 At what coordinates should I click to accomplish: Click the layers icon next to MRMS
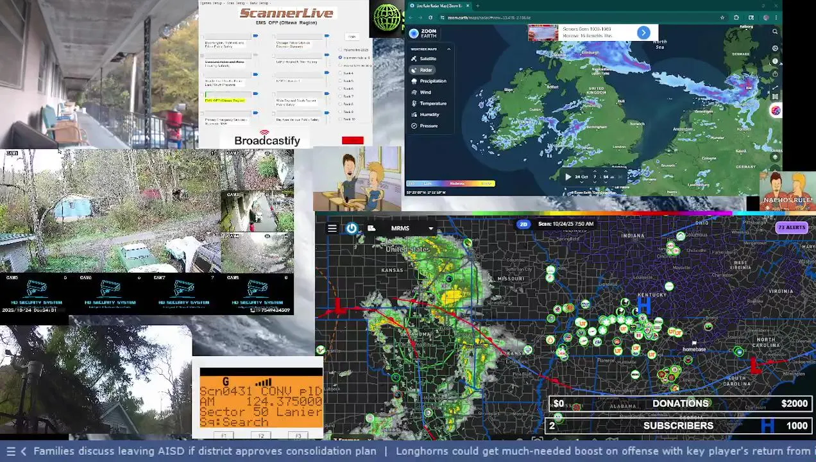coord(371,228)
